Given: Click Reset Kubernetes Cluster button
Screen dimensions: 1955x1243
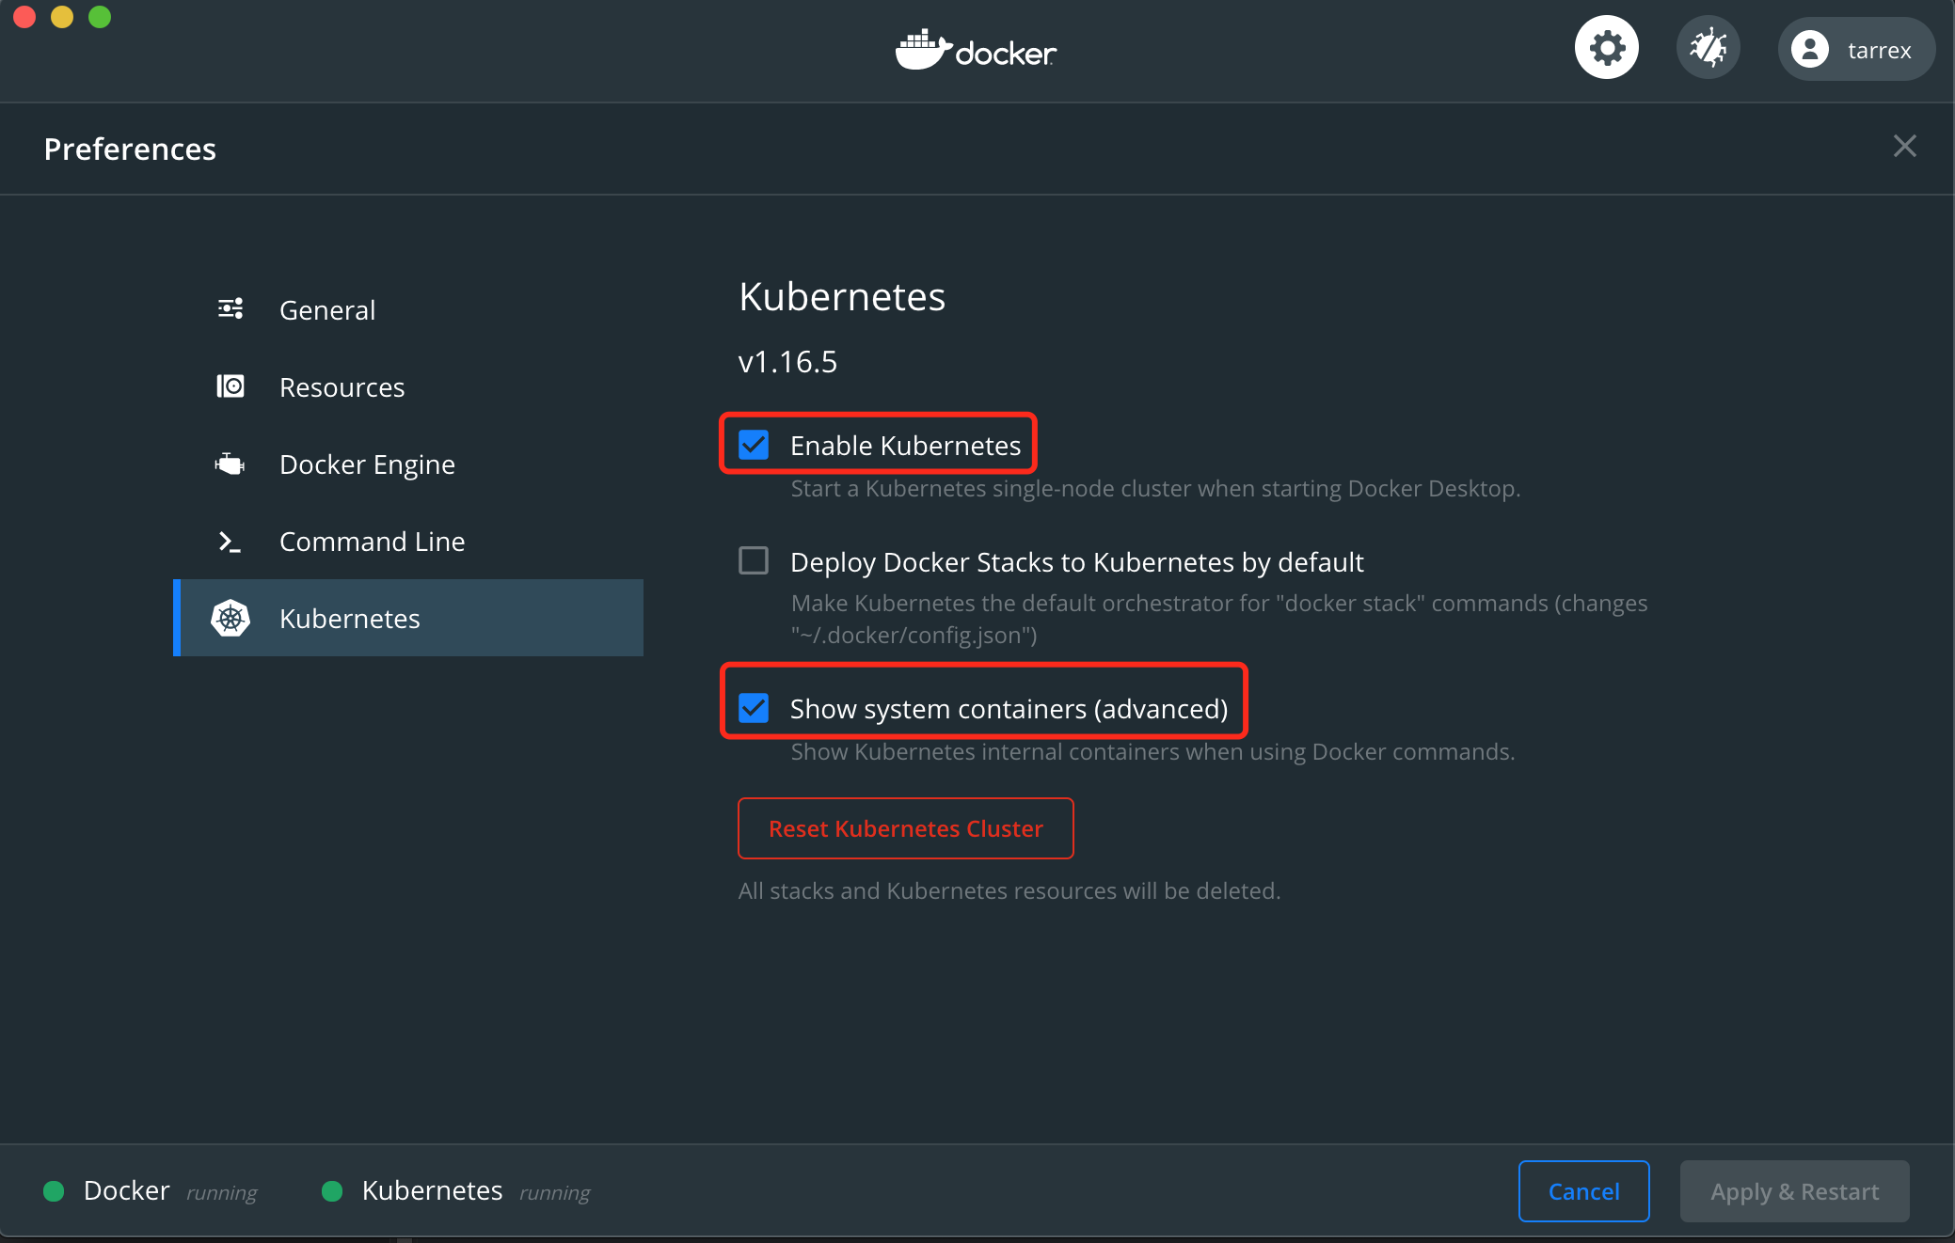Looking at the screenshot, I should [905, 827].
